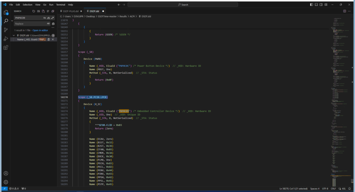Screen dimensions: 355x192
Task: Collapse the DSDT.dsl search result group
Action: (x=14, y=35)
